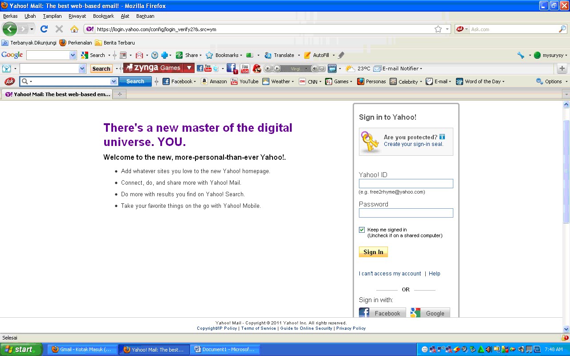Screen dimensions: 570x356
Task: Click 'I can't access my account' link
Action: 390,274
